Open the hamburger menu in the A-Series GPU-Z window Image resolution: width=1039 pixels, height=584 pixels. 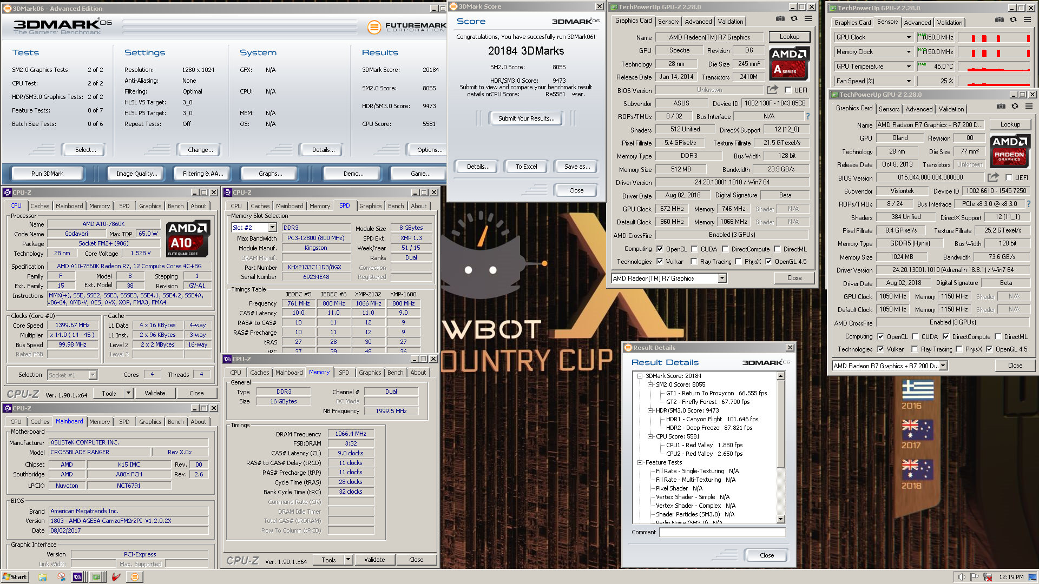click(808, 19)
